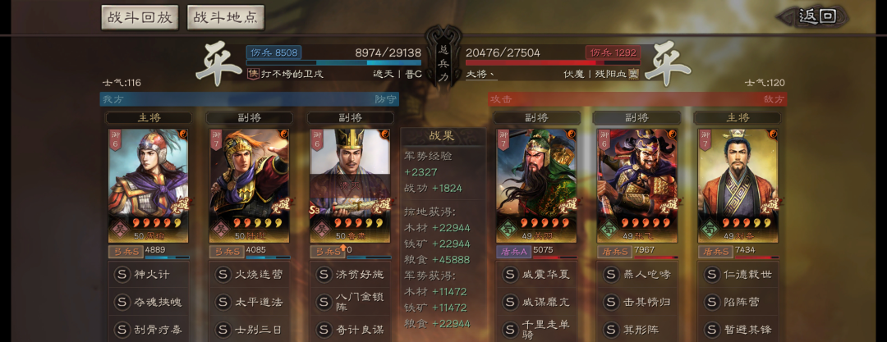Image resolution: width=887 pixels, height=342 pixels.
Task: Click the 侠 badge beside 打不垮的卫戍
Action: pyautogui.click(x=253, y=74)
